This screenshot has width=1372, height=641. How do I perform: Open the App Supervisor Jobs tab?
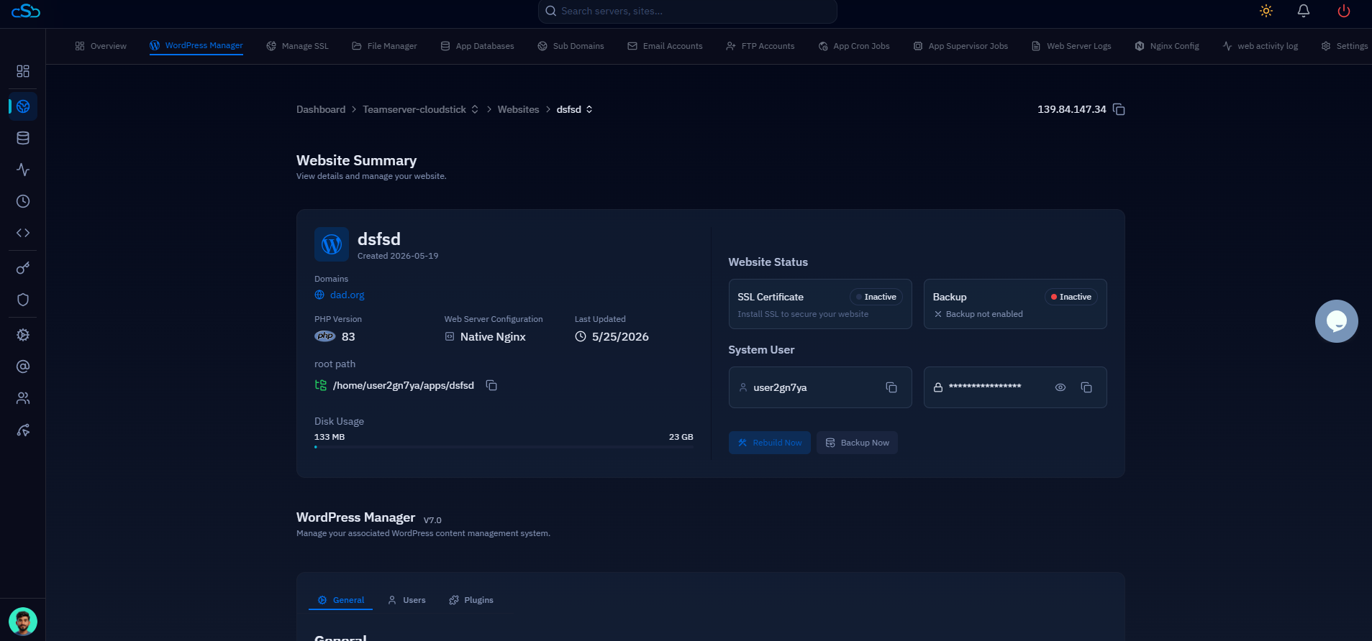click(x=960, y=46)
